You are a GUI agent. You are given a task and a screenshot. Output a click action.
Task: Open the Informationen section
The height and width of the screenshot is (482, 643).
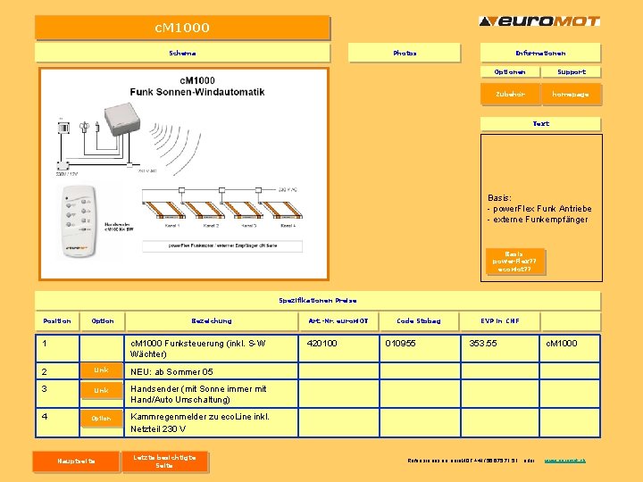(540, 53)
